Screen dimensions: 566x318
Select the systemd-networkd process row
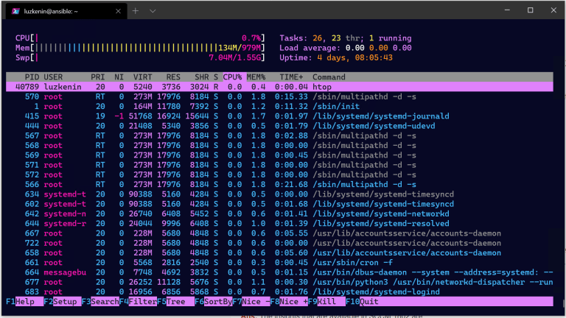(279, 213)
